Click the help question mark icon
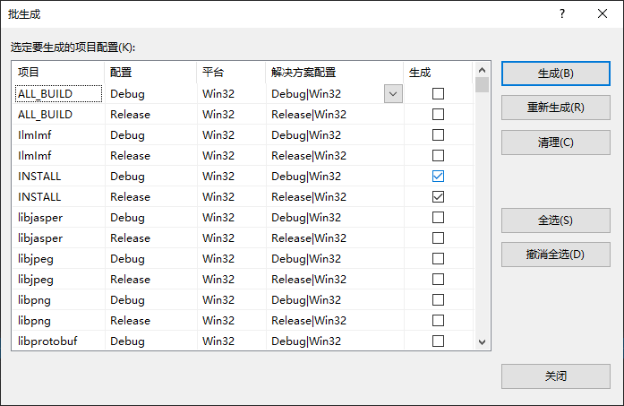This screenshot has width=624, height=406. click(561, 13)
